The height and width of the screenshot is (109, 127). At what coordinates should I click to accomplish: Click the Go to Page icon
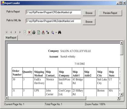[x=25, y=32]
